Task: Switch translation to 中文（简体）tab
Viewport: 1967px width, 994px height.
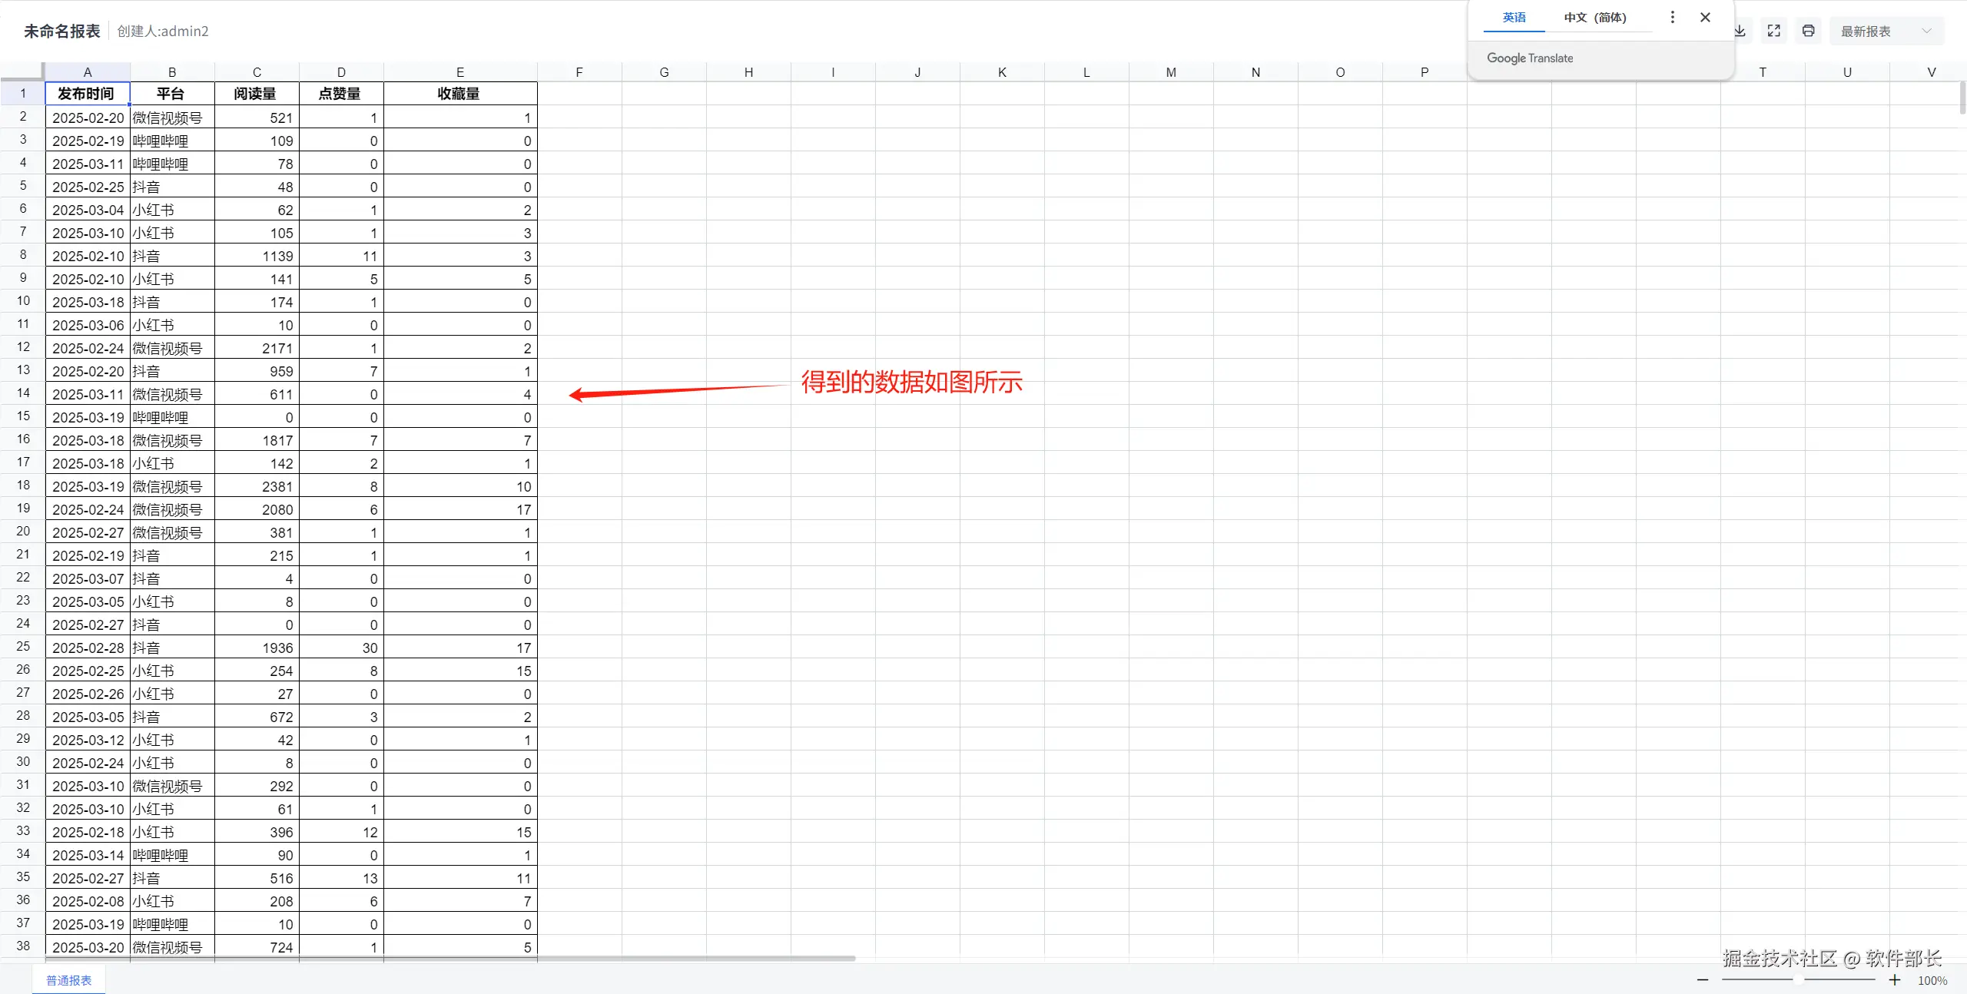Action: point(1595,17)
